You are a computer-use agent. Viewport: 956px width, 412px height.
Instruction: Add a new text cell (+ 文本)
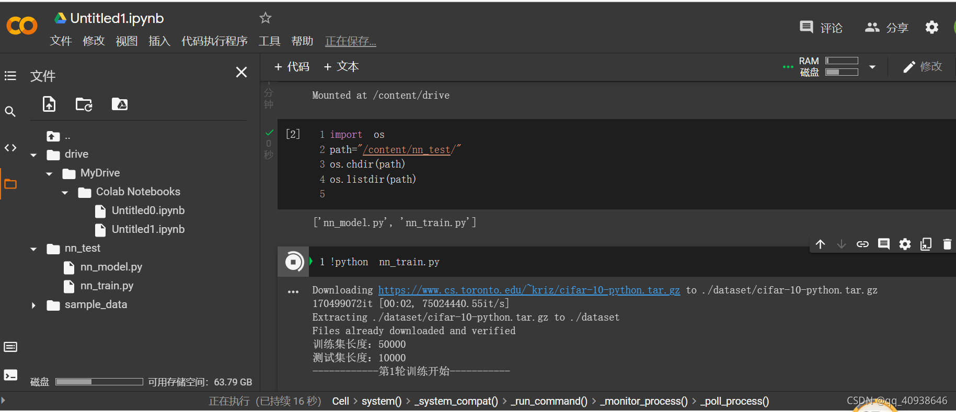pyautogui.click(x=341, y=67)
